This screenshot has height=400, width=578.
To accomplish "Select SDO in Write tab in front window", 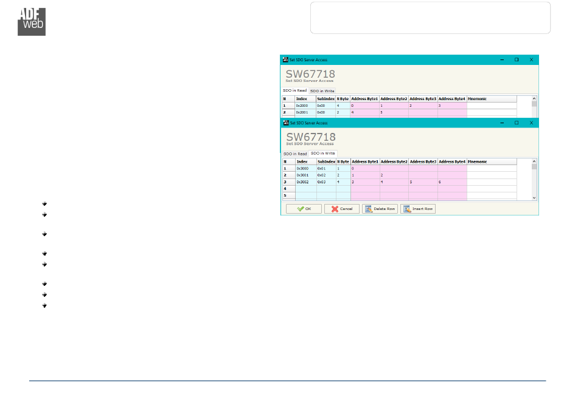I will [x=323, y=154].
